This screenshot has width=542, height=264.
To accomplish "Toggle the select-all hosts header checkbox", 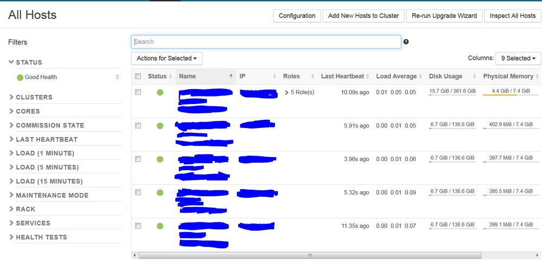I will (138, 76).
